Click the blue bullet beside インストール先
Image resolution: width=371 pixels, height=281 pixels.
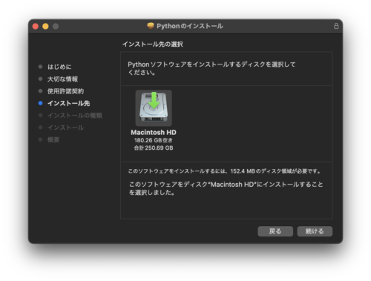(41, 103)
